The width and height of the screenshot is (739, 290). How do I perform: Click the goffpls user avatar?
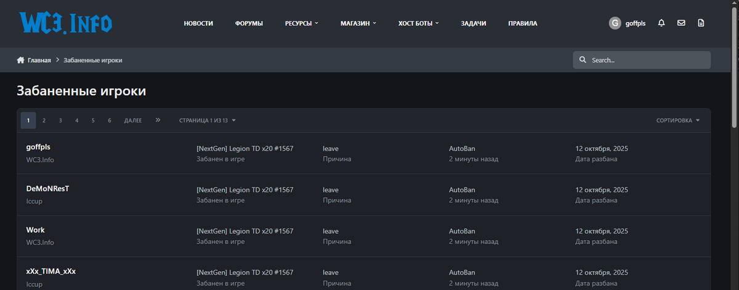click(615, 23)
